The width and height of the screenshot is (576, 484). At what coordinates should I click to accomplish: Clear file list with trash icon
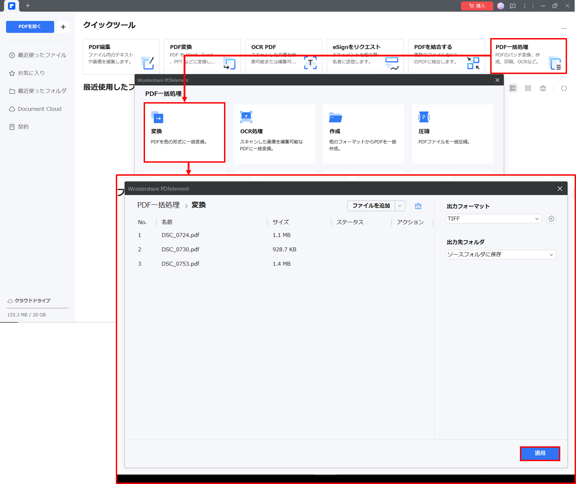click(x=418, y=206)
